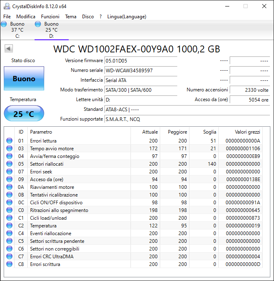Click the Parametro column header
This screenshot has width=274, height=281.
(79, 132)
